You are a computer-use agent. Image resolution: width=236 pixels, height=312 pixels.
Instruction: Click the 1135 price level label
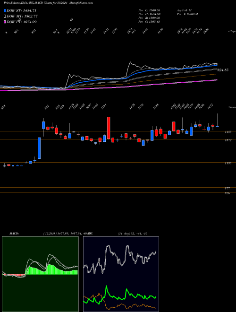(228, 163)
